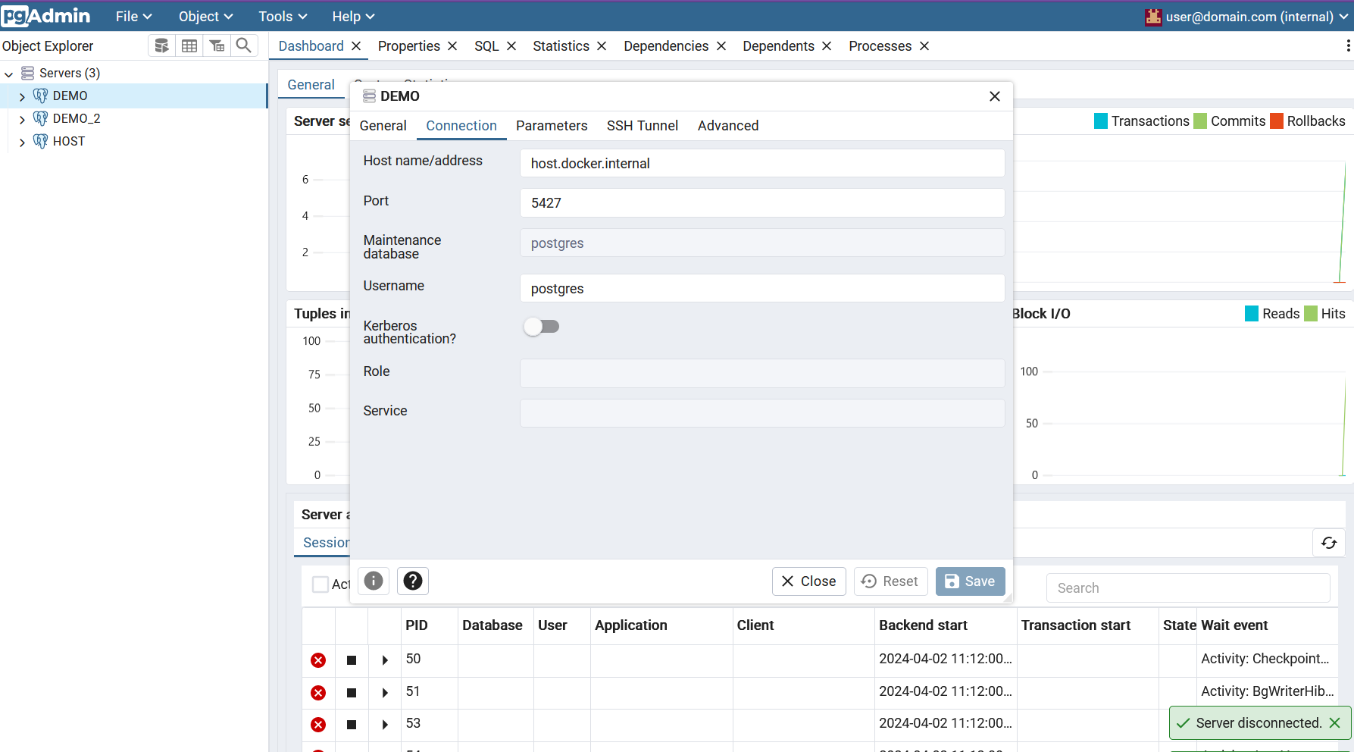Click the sessions Search box
Image resolution: width=1354 pixels, height=752 pixels.
[x=1188, y=588]
